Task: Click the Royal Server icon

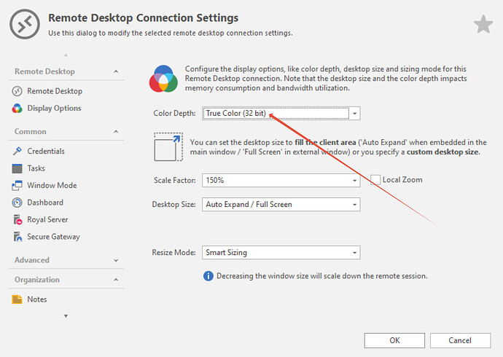Action: [17, 219]
